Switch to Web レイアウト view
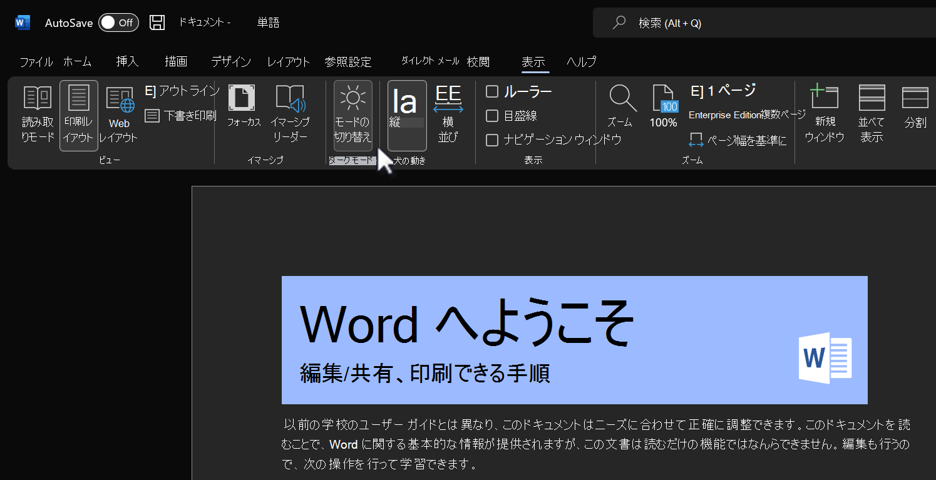The width and height of the screenshot is (936, 480). coord(119,115)
